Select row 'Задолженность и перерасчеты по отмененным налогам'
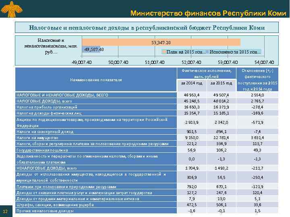 pyautogui.click(x=147, y=159)
